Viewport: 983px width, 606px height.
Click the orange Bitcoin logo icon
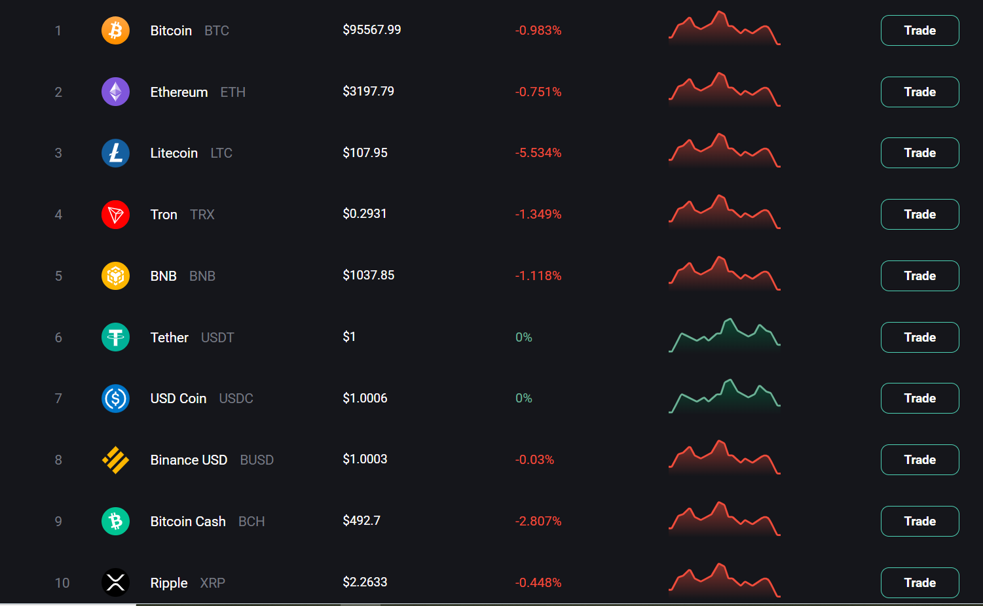tap(115, 31)
